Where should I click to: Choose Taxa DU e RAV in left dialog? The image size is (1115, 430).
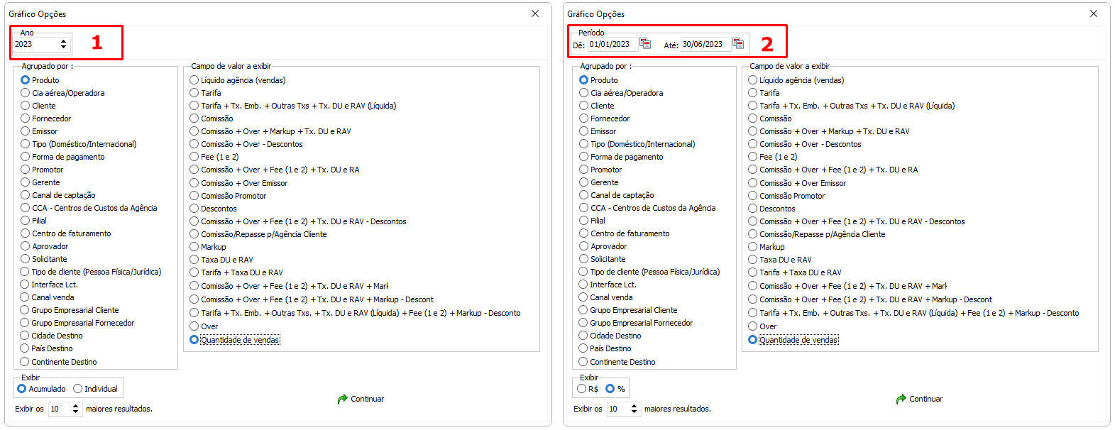(221, 260)
